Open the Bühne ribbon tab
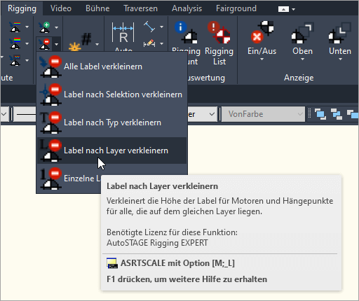 coord(97,8)
